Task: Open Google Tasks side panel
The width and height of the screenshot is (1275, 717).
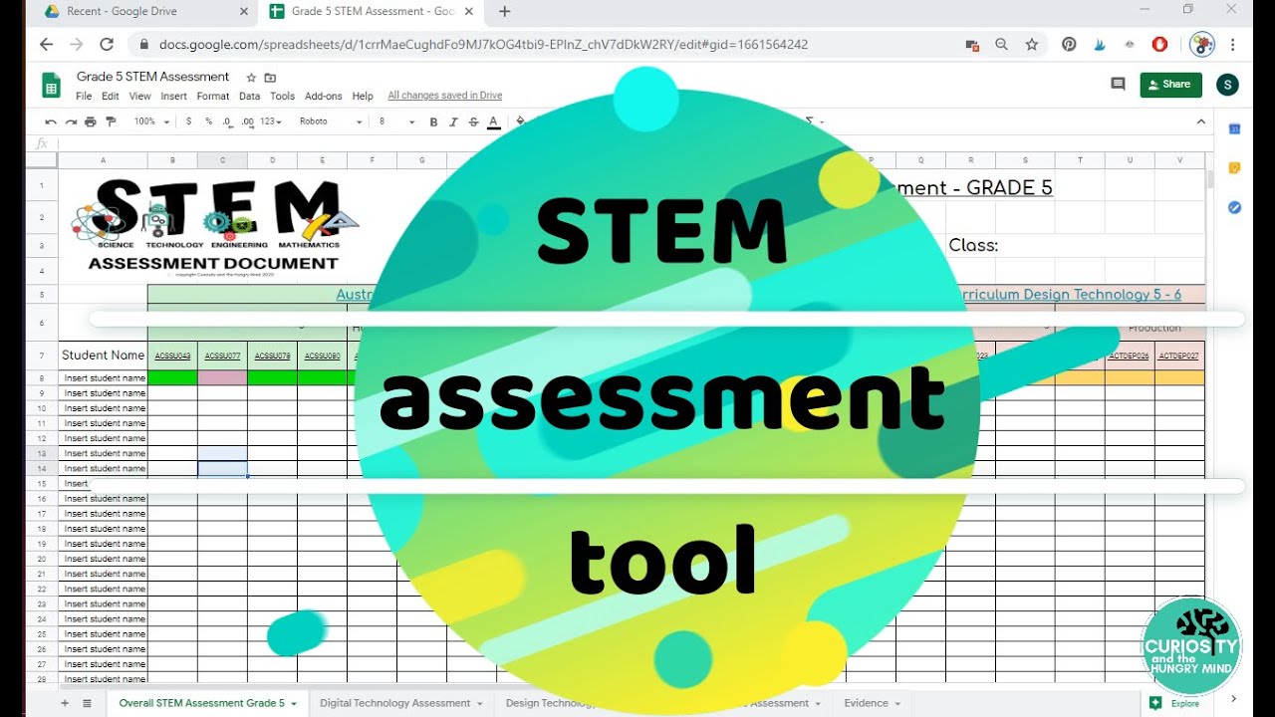Action: coord(1234,207)
